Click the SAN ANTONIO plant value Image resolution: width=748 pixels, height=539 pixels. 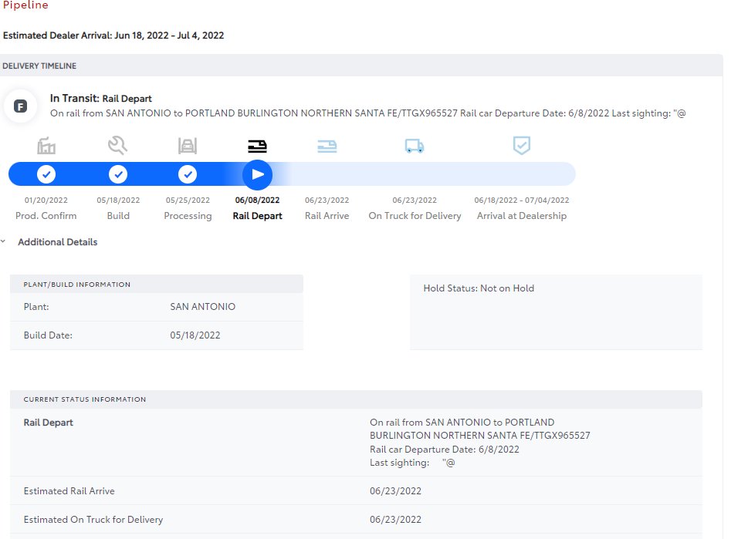(x=203, y=306)
